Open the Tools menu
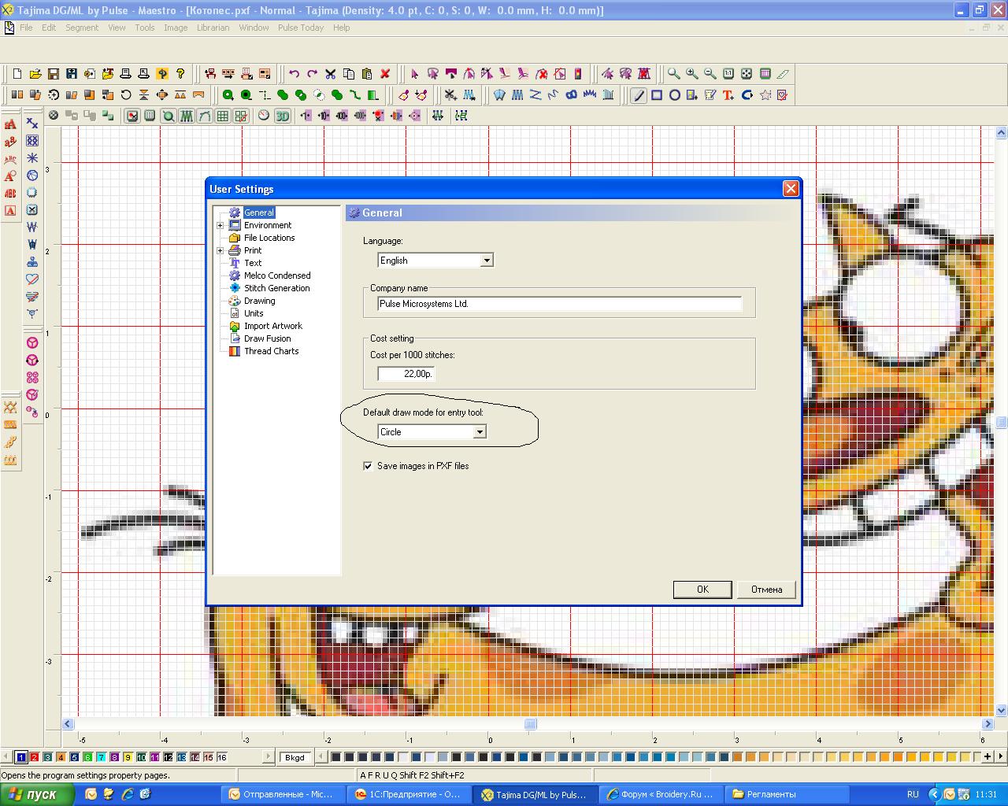The image size is (1008, 806). pyautogui.click(x=145, y=28)
